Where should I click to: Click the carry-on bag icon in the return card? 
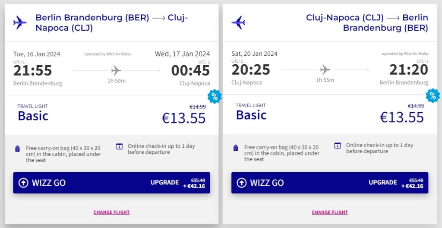click(x=236, y=148)
